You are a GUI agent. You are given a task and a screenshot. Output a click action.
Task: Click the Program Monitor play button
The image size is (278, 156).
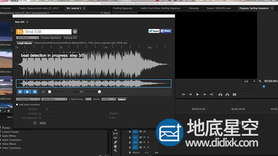pyautogui.click(x=197, y=94)
